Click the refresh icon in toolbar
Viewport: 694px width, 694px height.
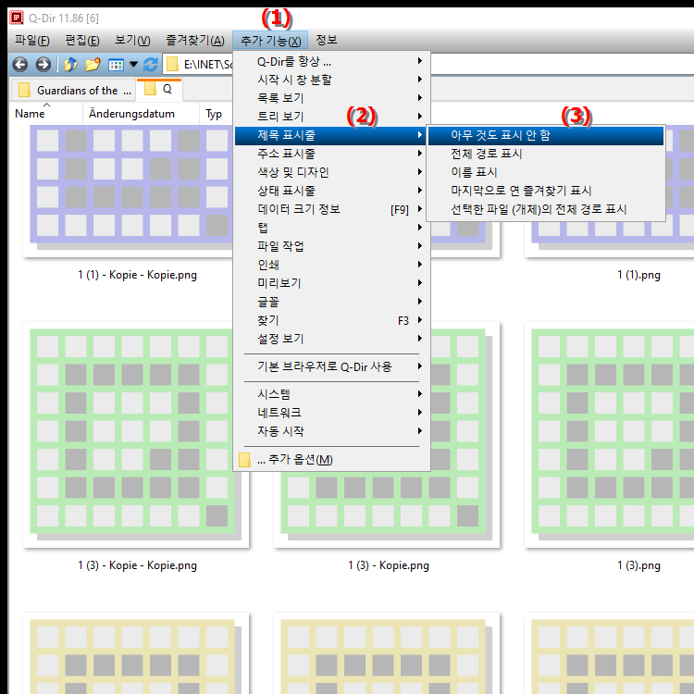[151, 65]
